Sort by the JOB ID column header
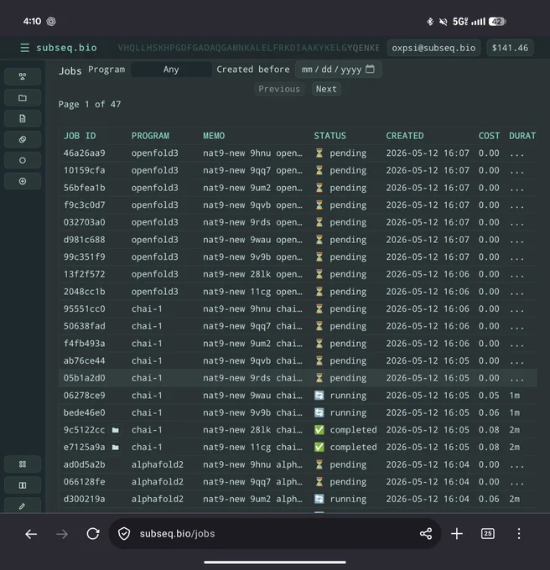This screenshot has width=550, height=570. (x=80, y=136)
